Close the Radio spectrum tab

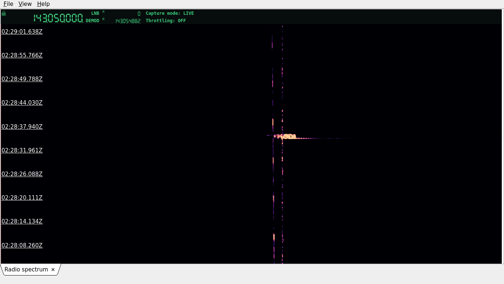pyautogui.click(x=53, y=270)
